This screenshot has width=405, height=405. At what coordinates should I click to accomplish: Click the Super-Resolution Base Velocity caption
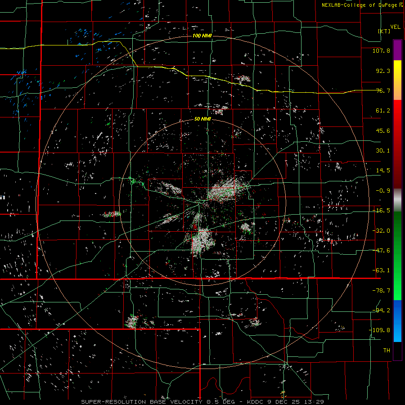click(x=202, y=402)
